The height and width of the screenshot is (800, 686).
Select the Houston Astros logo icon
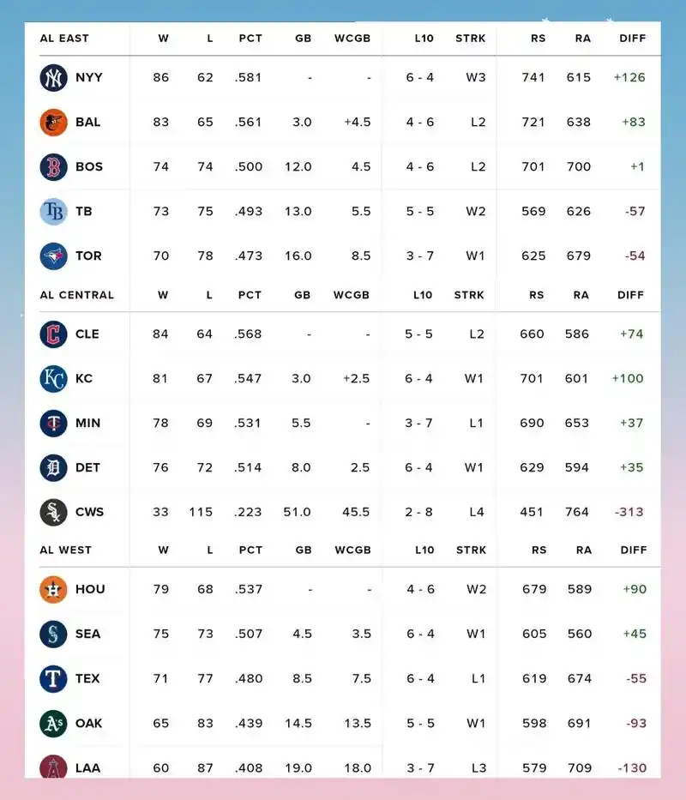tap(53, 589)
